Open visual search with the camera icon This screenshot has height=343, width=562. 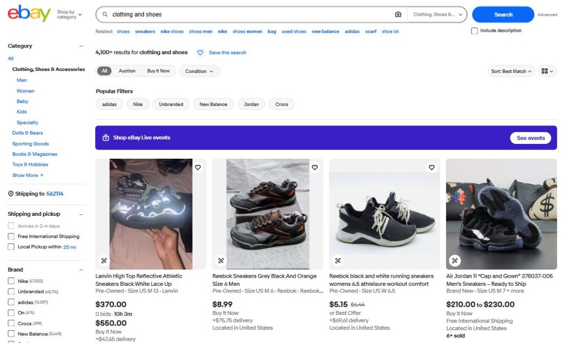pos(399,14)
